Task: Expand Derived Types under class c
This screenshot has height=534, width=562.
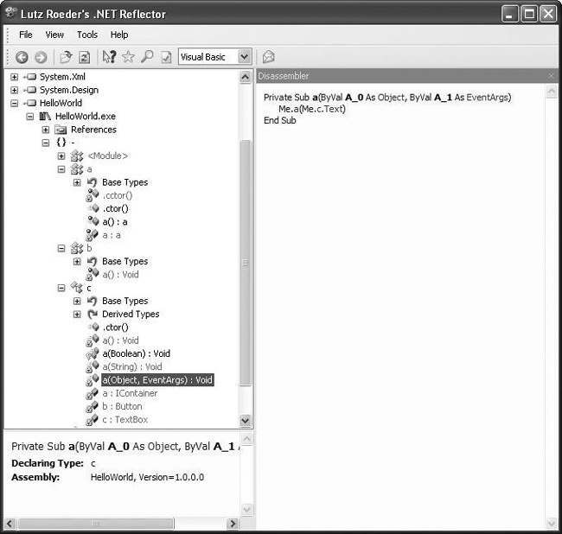Action: (x=77, y=315)
